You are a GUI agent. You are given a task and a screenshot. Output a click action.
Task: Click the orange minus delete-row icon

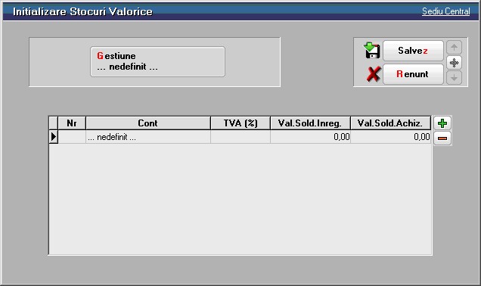point(442,138)
